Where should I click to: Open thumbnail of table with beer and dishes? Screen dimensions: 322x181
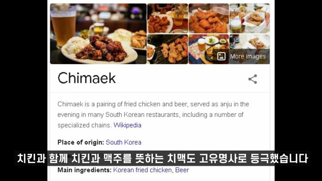click(209, 49)
